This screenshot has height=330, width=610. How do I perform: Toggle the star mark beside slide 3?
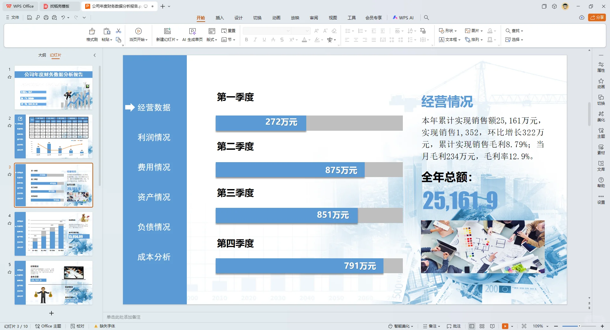(10, 175)
